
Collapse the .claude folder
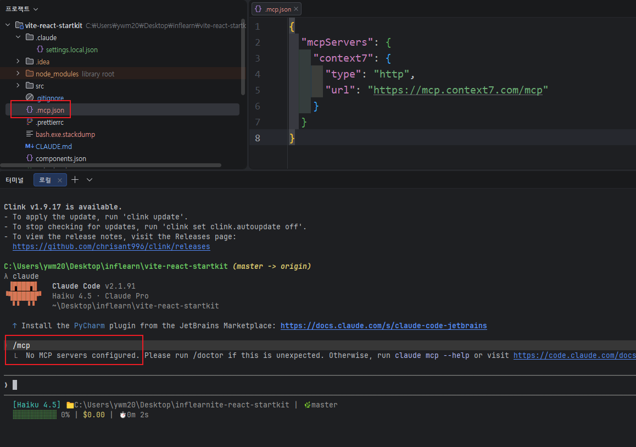click(18, 37)
